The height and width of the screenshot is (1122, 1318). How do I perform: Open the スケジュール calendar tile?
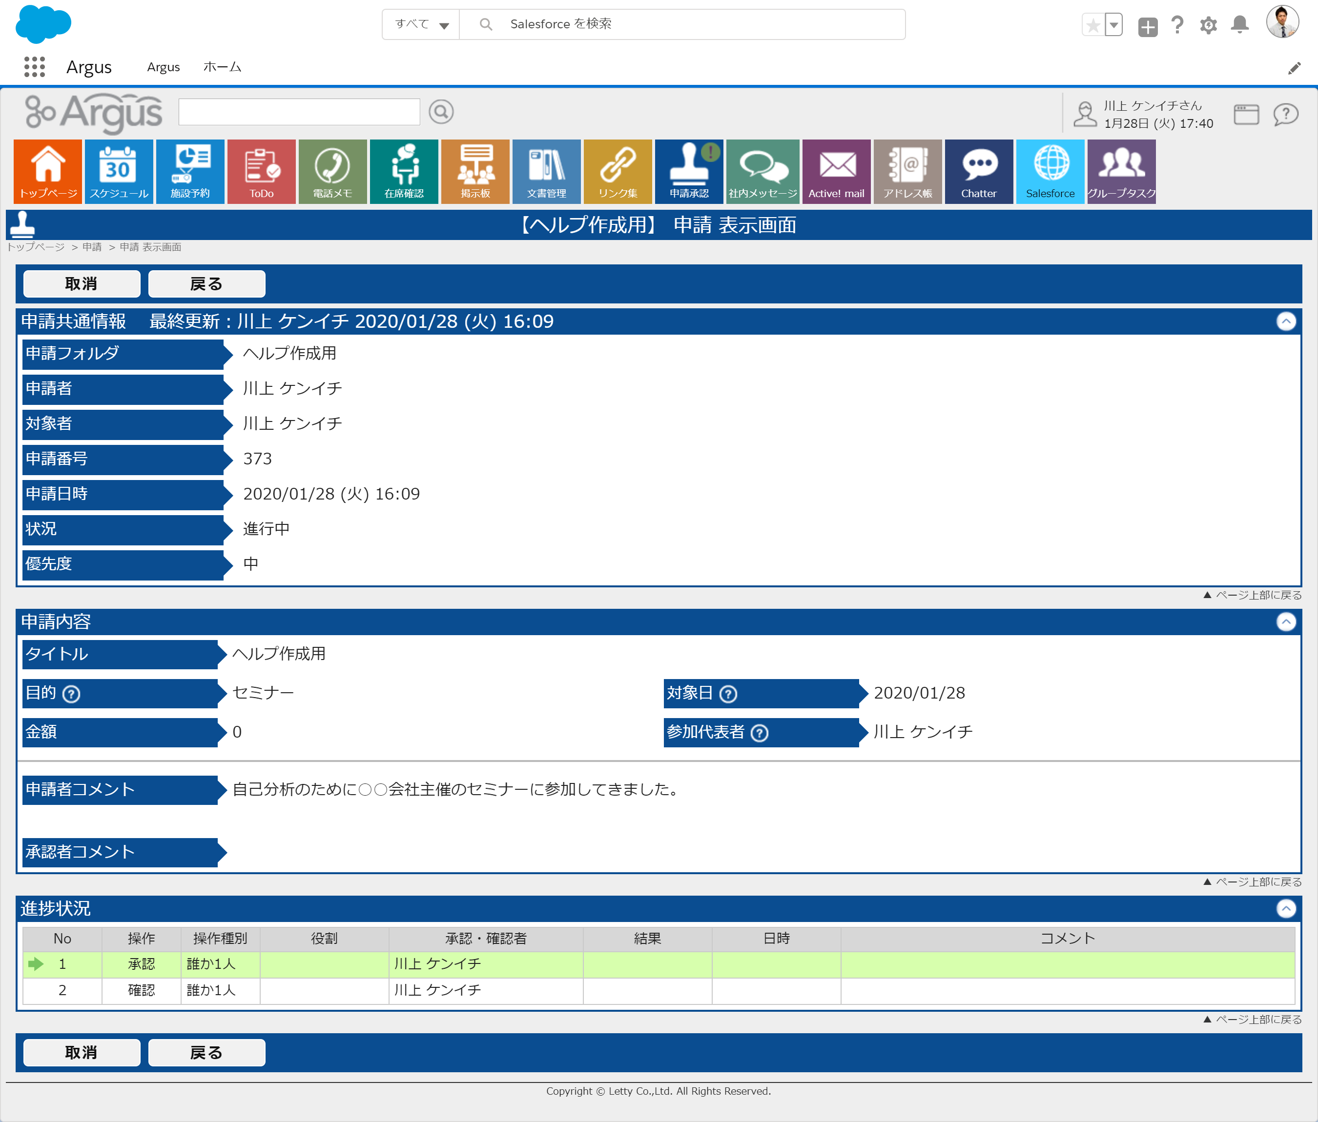(119, 171)
